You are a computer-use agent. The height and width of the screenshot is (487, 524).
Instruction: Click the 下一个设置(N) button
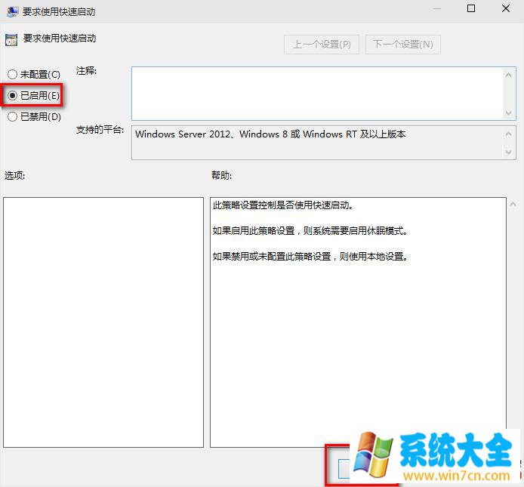[403, 44]
